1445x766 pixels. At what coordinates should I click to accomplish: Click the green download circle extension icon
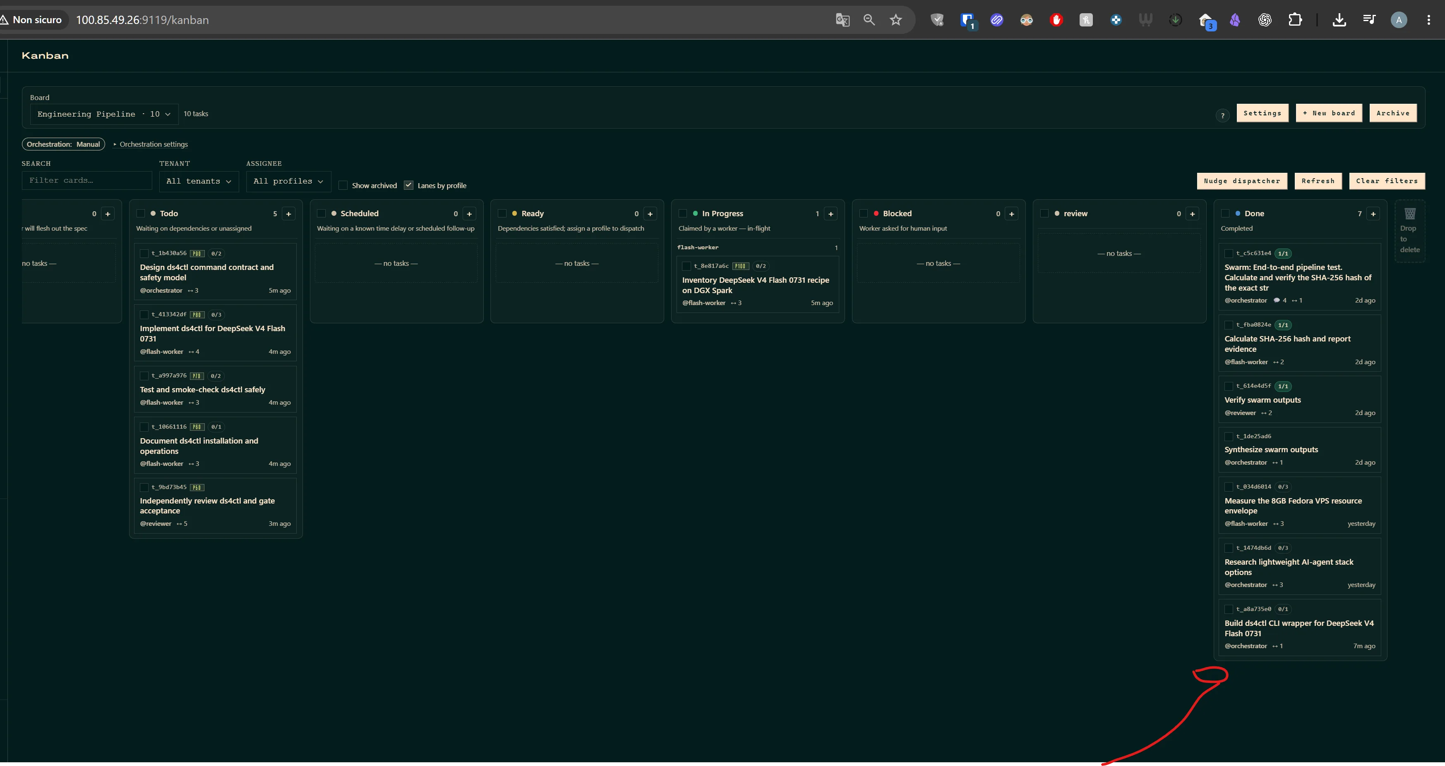pos(1175,20)
